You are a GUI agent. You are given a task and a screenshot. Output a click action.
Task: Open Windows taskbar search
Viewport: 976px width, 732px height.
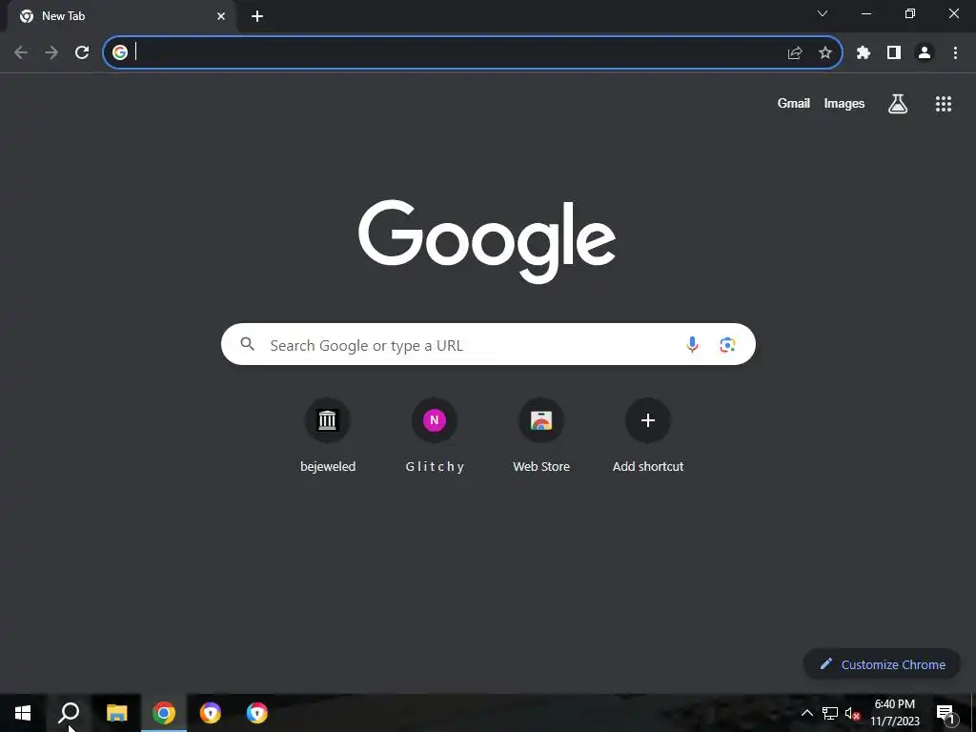[x=69, y=713]
